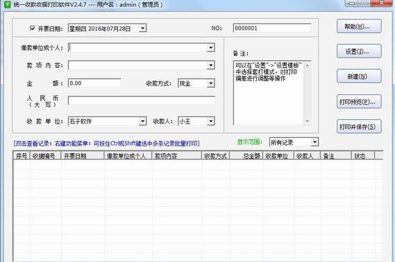Click the 款项内容 table column header
This screenshot has width=395, height=262.
[177, 156]
